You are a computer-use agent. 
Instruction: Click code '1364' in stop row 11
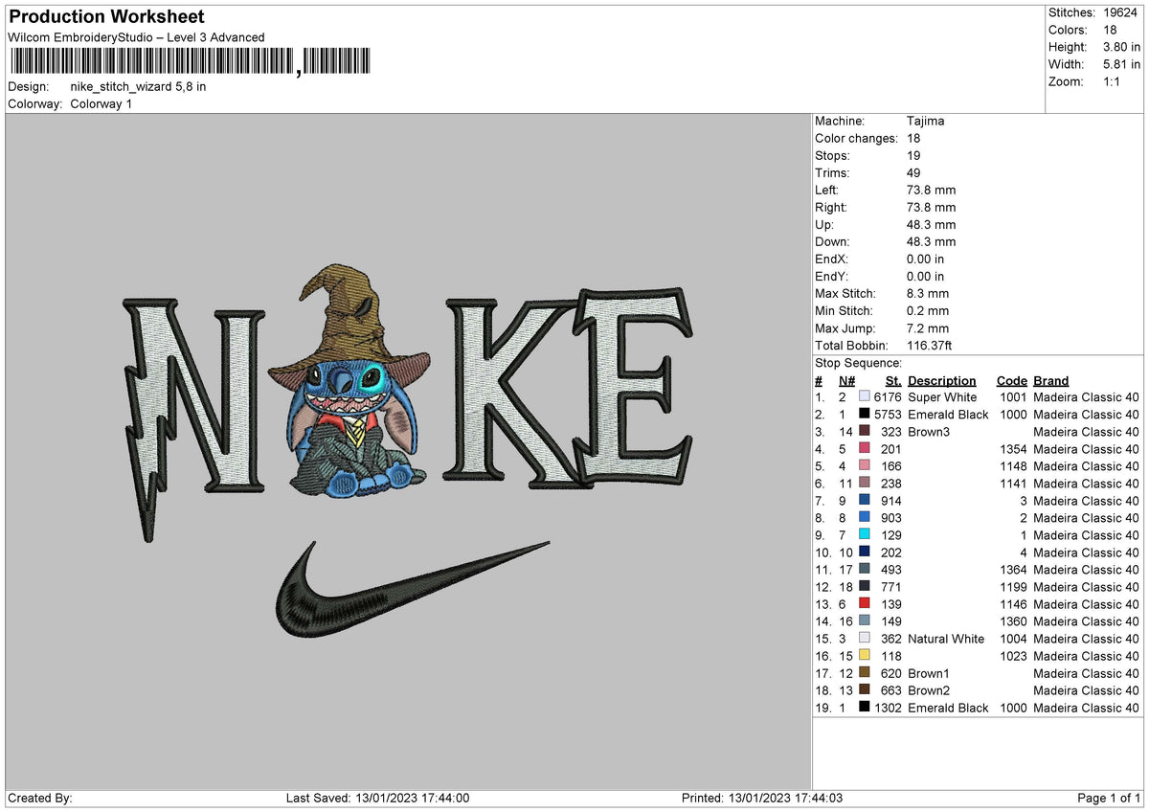pyautogui.click(x=1012, y=570)
